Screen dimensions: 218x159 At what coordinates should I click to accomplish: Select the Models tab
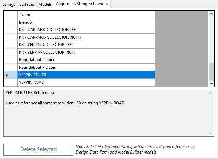click(x=45, y=4)
